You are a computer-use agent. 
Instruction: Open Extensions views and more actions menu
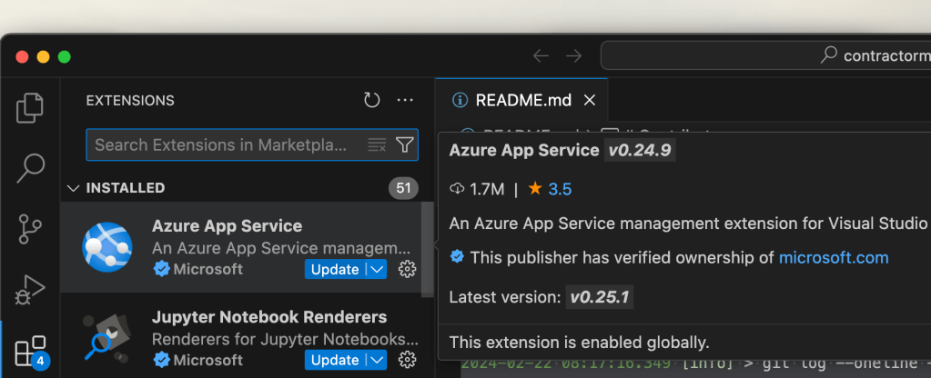point(405,100)
